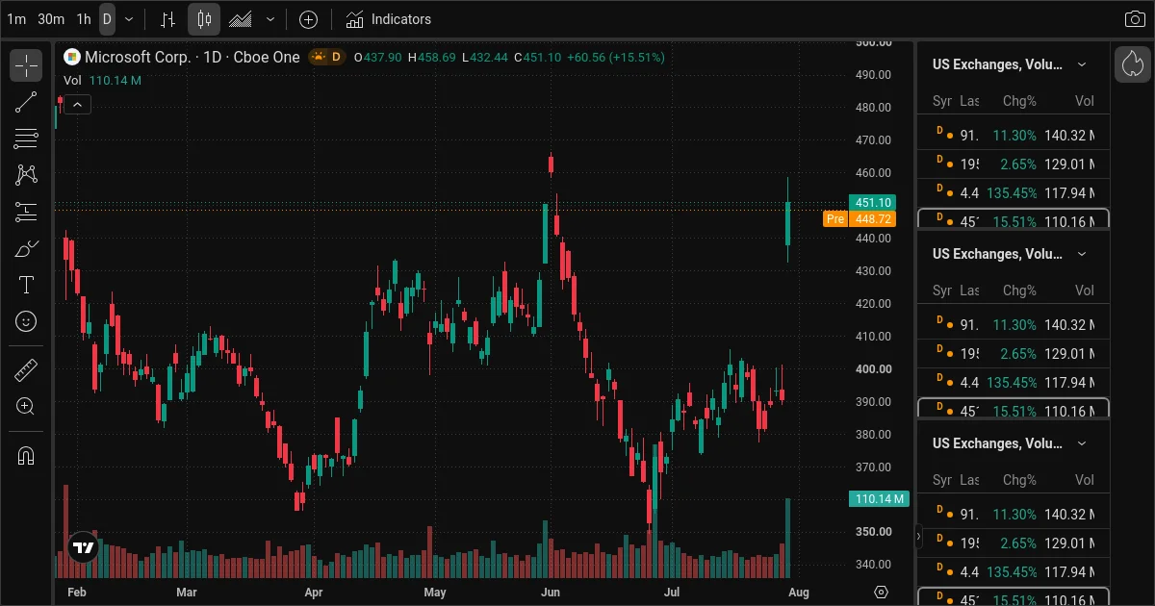Sort top hotlist by Chg% column
This screenshot has height=606, width=1155.
(x=1019, y=101)
